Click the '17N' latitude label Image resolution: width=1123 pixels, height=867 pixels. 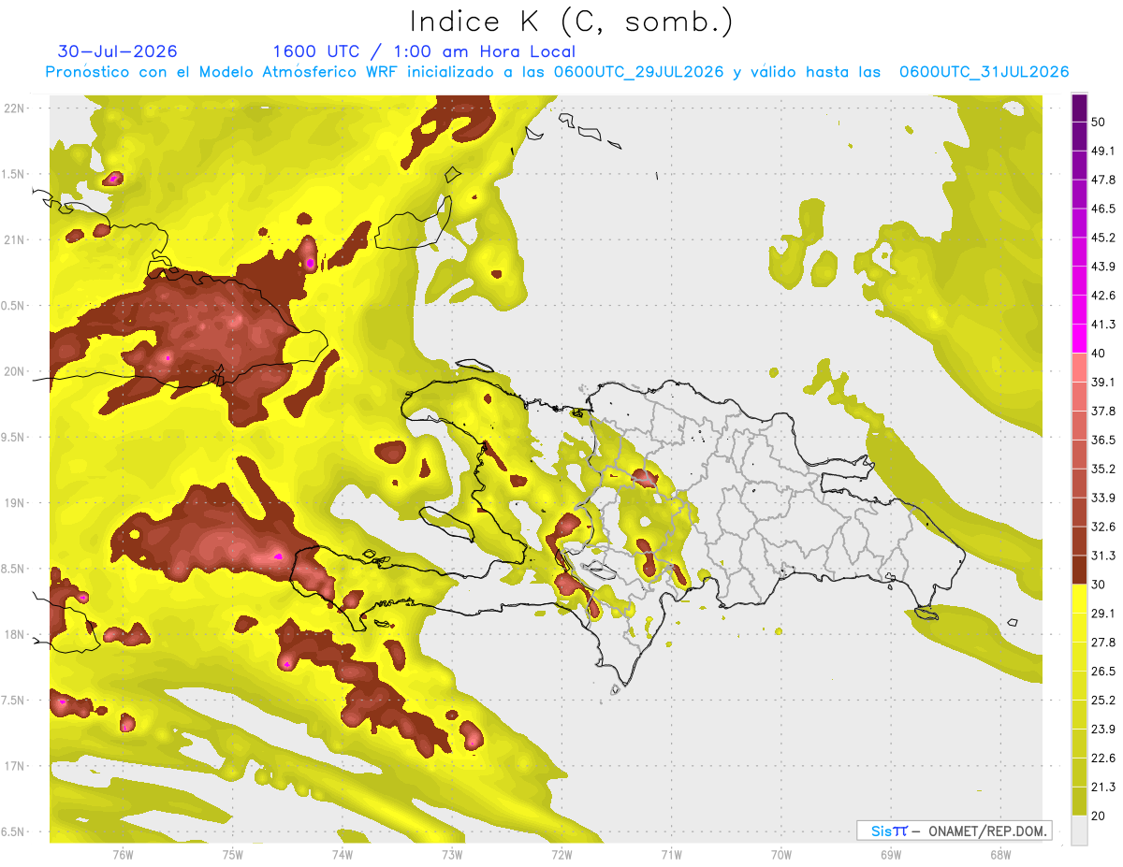click(14, 766)
